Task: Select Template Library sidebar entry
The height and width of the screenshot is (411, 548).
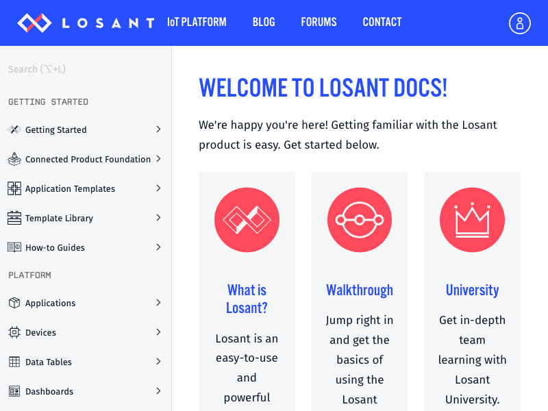Action: 59,218
